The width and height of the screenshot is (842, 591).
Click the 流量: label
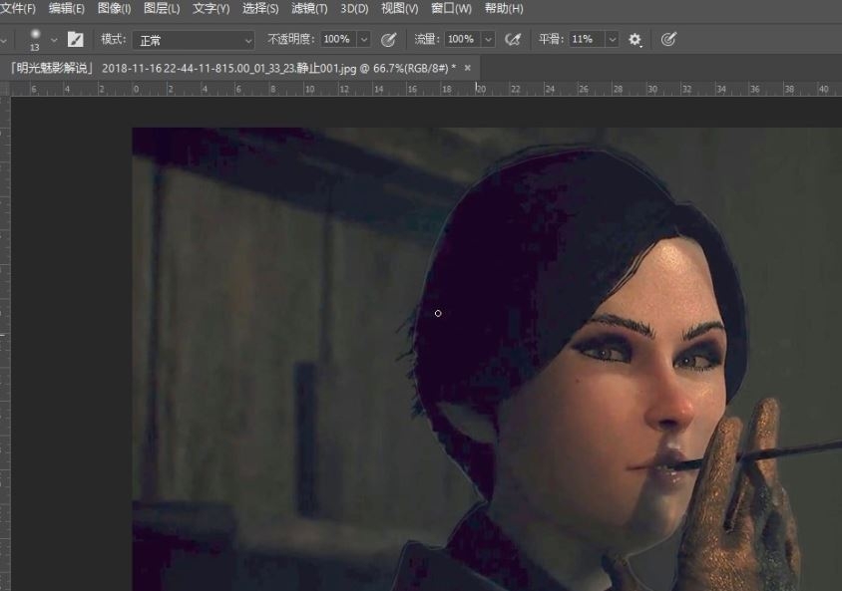click(x=427, y=39)
